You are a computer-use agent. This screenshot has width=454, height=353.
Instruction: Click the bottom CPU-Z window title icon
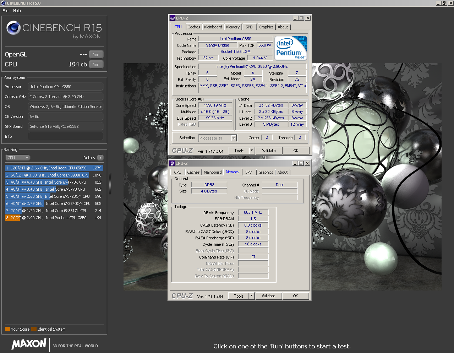coord(173,163)
